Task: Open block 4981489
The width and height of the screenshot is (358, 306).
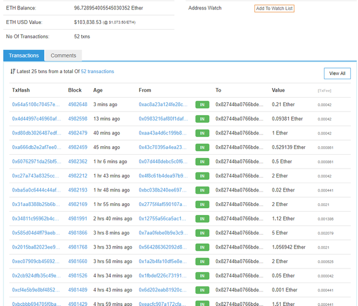Action: pyautogui.click(x=78, y=290)
